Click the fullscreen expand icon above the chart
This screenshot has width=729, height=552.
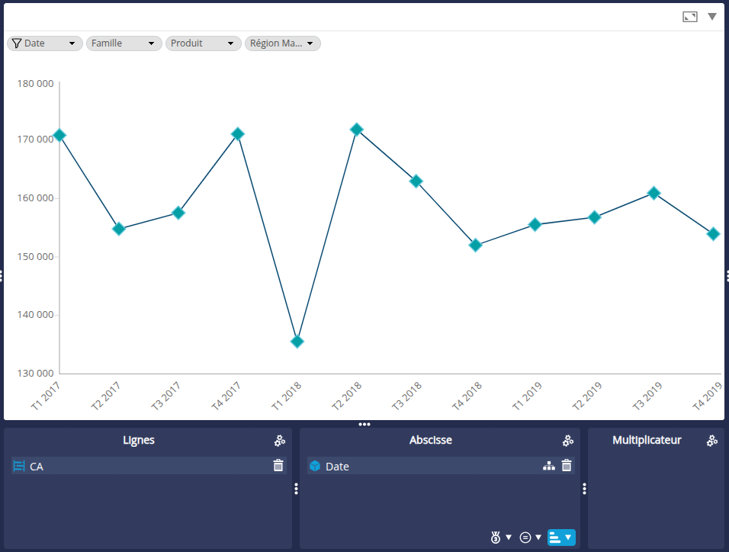click(x=689, y=16)
